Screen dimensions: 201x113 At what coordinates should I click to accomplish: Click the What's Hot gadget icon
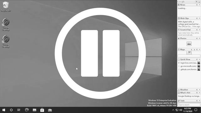(179, 93)
